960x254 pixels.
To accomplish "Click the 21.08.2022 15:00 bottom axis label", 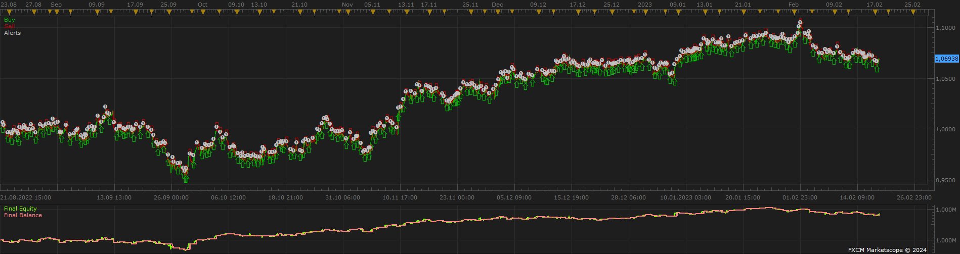I will 26,197.
